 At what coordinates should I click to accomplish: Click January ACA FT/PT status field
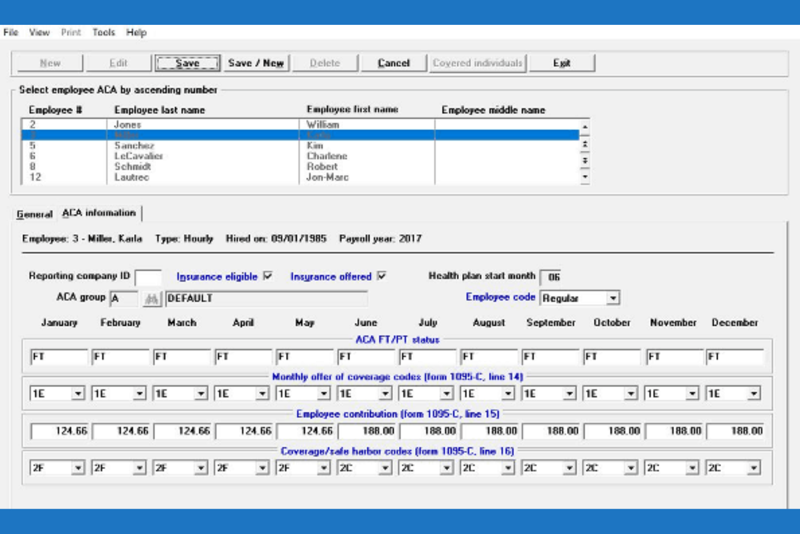[x=59, y=357]
